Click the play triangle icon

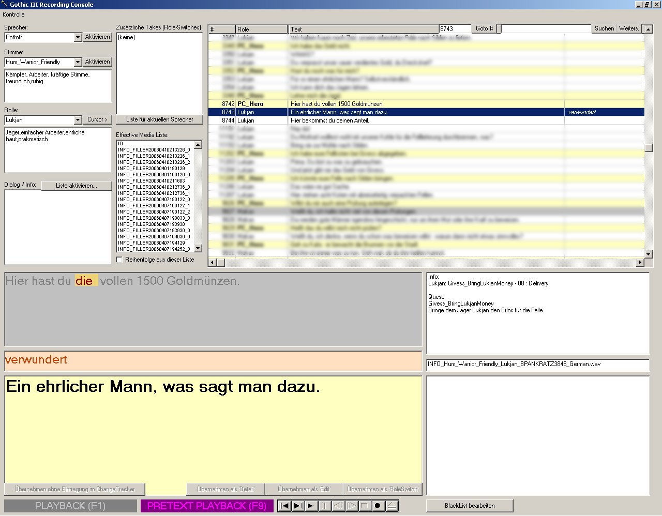click(x=311, y=506)
